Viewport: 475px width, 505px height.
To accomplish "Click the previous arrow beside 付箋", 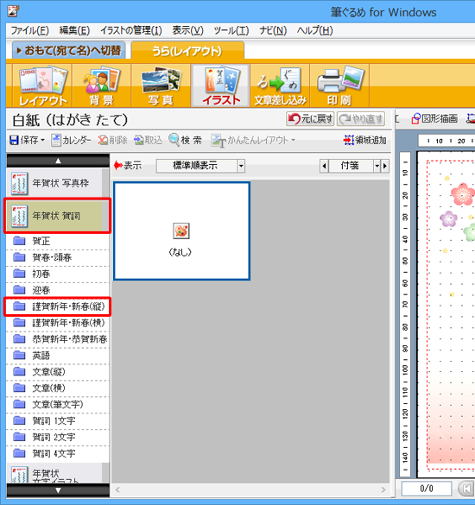I will tap(324, 167).
